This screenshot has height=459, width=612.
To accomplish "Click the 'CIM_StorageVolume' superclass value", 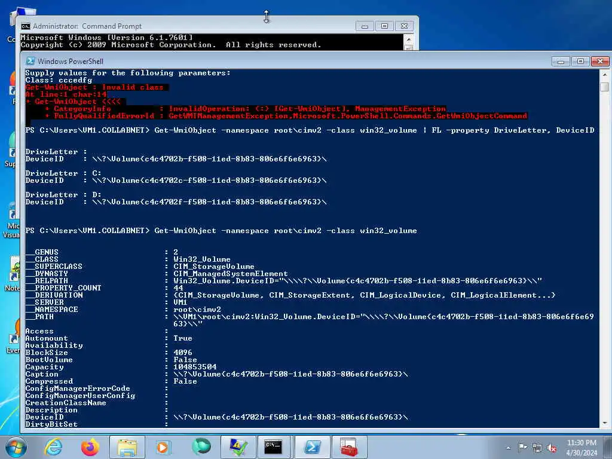I will pyautogui.click(x=214, y=266).
